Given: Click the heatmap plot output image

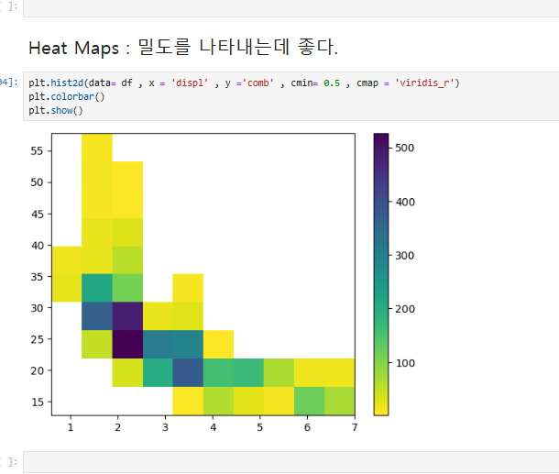Looking at the screenshot, I should pyautogui.click(x=203, y=274).
